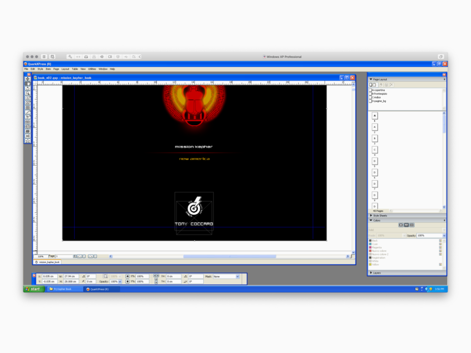Open the Style menu
The width and height of the screenshot is (471, 353).
(40, 69)
